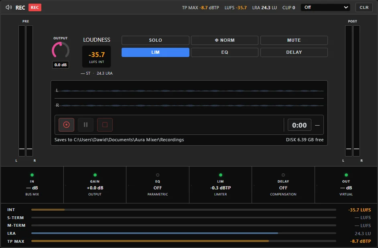Disable the active LIM limiter button

click(x=155, y=52)
